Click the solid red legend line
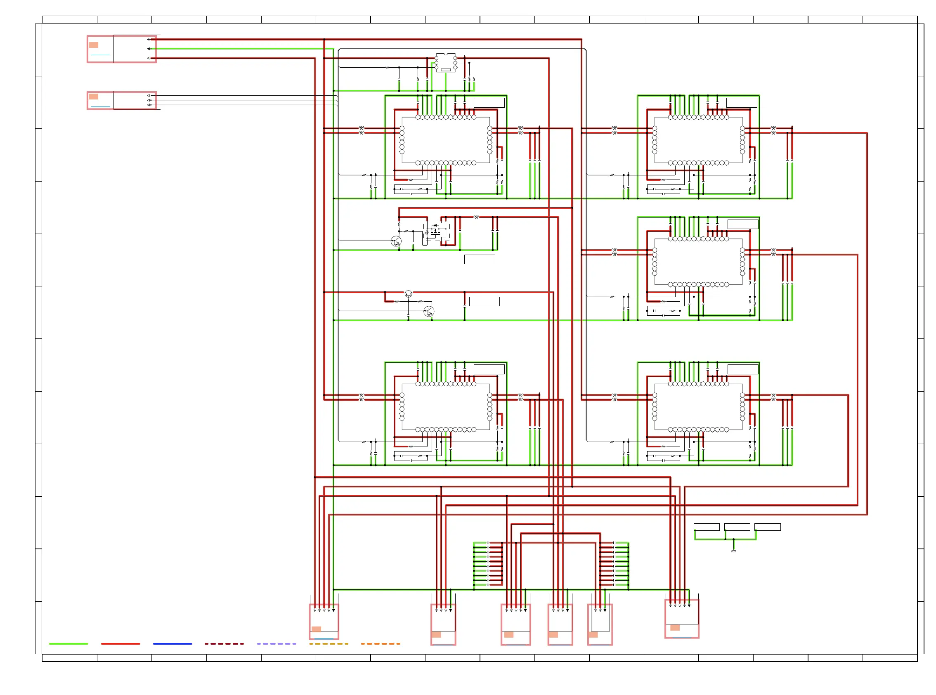 point(121,644)
